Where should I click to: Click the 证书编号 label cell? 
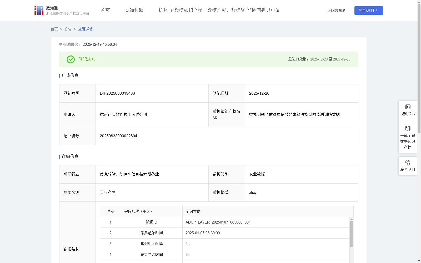[x=77, y=136]
